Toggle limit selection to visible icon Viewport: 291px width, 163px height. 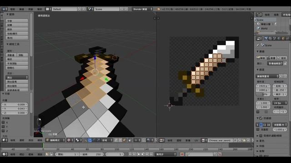coord(130,140)
